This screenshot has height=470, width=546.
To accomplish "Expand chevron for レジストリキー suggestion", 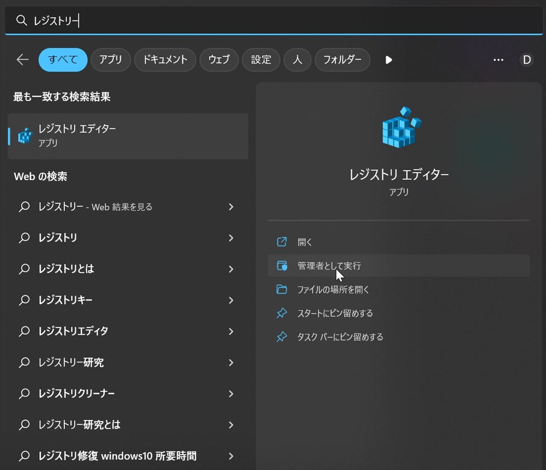I will [x=231, y=300].
